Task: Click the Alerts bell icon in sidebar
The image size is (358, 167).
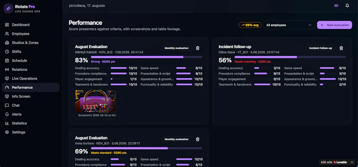Action: pyautogui.click(x=7, y=114)
